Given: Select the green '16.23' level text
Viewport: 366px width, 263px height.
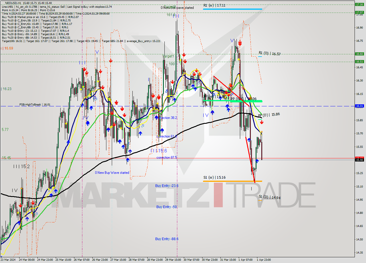Looking at the screenshot, I should click(x=7, y=89).
